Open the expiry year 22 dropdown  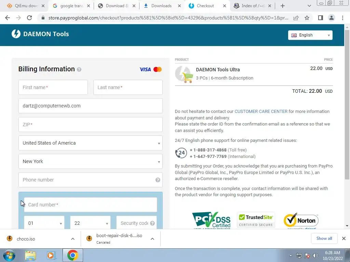click(x=90, y=223)
